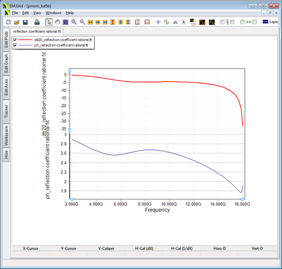The image size is (282, 269).
Task: Select the arrow pointer tool
Action: (x=49, y=22)
